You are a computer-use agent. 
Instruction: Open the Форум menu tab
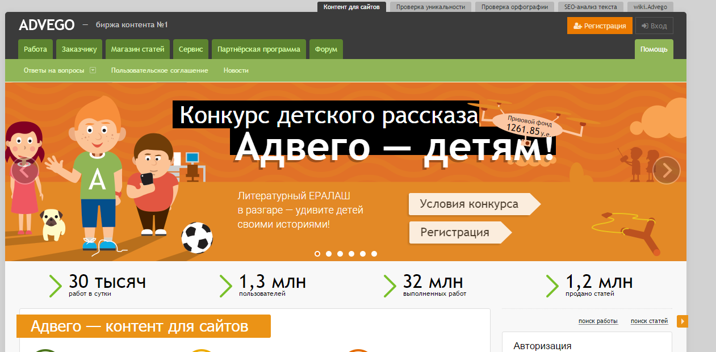tap(326, 49)
